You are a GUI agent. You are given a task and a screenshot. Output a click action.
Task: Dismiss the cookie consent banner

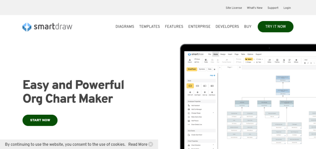[x=151, y=144]
